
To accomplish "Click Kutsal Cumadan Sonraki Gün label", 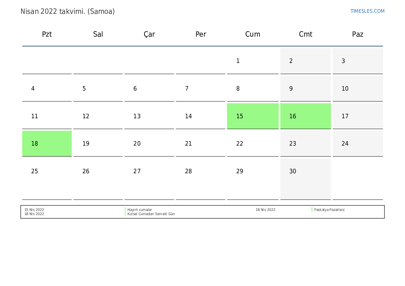I will (151, 214).
